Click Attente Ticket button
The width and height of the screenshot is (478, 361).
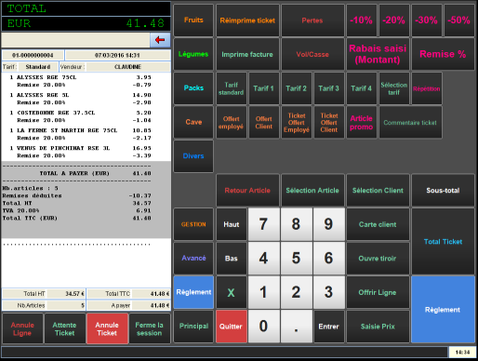pos(65,328)
